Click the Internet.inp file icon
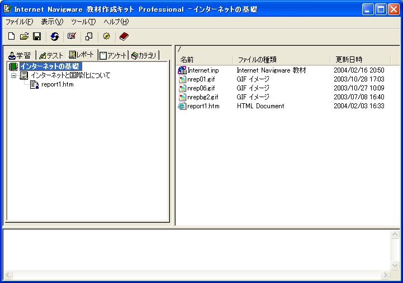The width and height of the screenshot is (403, 283). pyautogui.click(x=182, y=70)
